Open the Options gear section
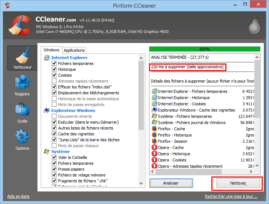Image resolution: width=269 pixels, height=204 pixels. 22,140
